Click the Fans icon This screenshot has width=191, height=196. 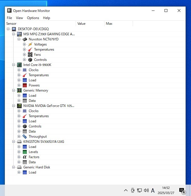pos(30,55)
